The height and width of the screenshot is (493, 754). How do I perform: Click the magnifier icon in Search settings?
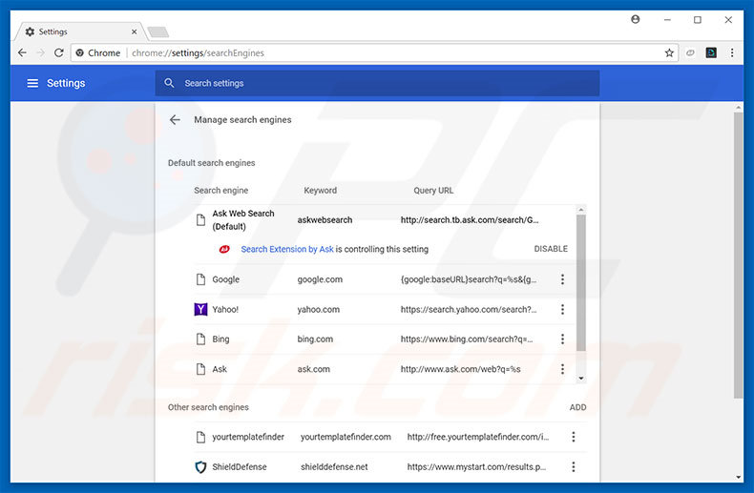(169, 83)
